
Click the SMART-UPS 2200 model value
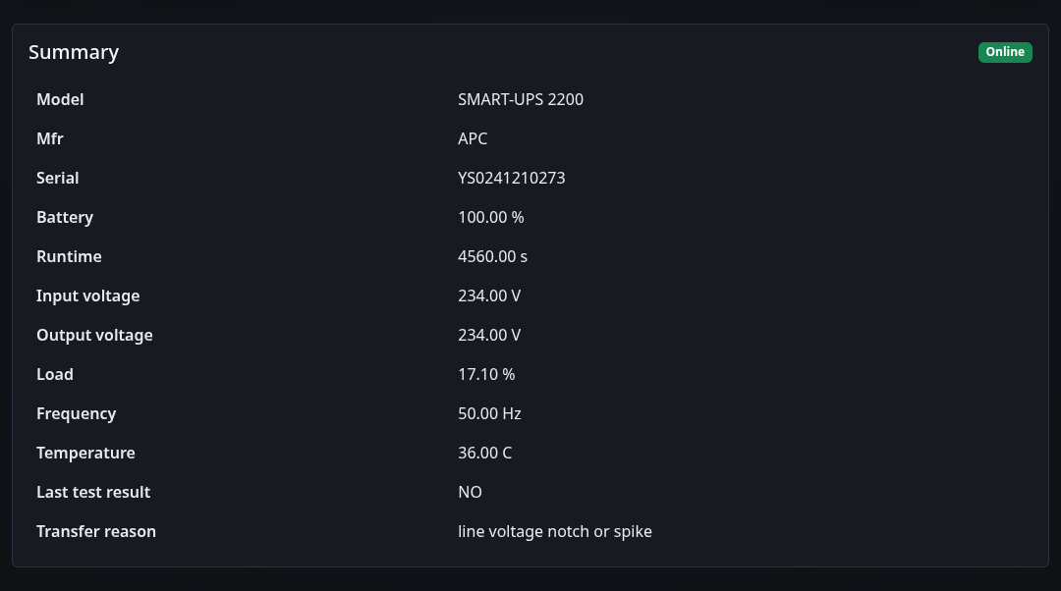coord(521,99)
